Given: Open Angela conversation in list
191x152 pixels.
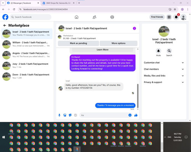Looking at the screenshot, I should click(27, 55).
